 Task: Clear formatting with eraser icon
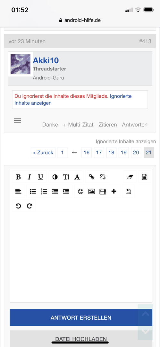click(131, 177)
